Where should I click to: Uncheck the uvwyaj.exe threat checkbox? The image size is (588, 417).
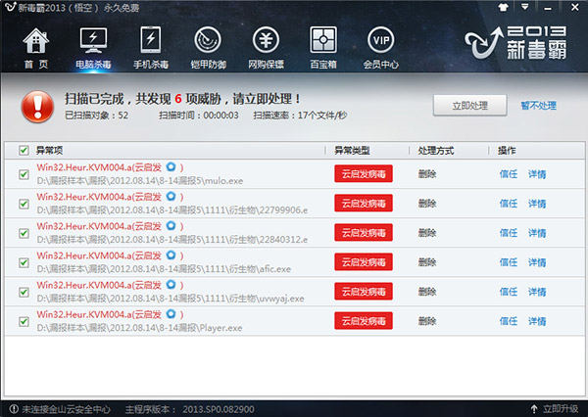tap(24, 292)
